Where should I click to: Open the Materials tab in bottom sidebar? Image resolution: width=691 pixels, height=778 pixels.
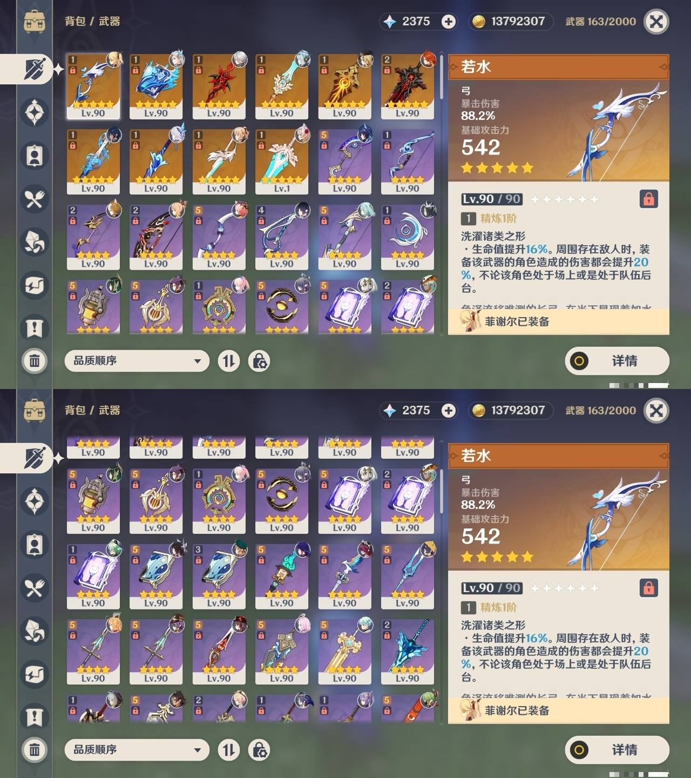35,631
